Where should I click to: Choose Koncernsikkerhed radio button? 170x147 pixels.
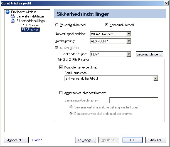click(x=106, y=25)
